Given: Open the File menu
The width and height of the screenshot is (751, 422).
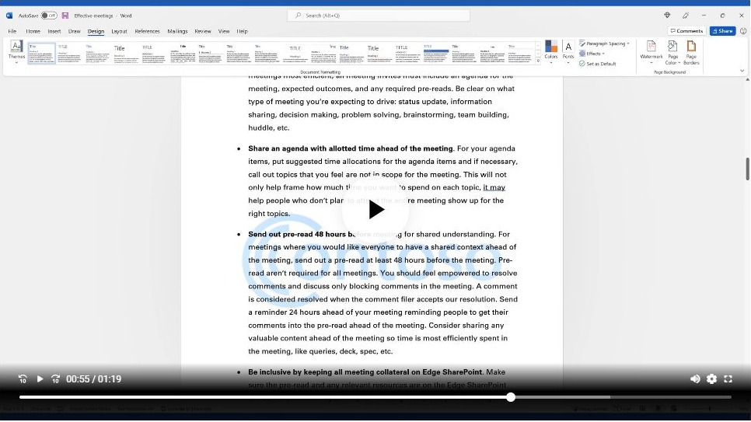Looking at the screenshot, I should coord(12,31).
